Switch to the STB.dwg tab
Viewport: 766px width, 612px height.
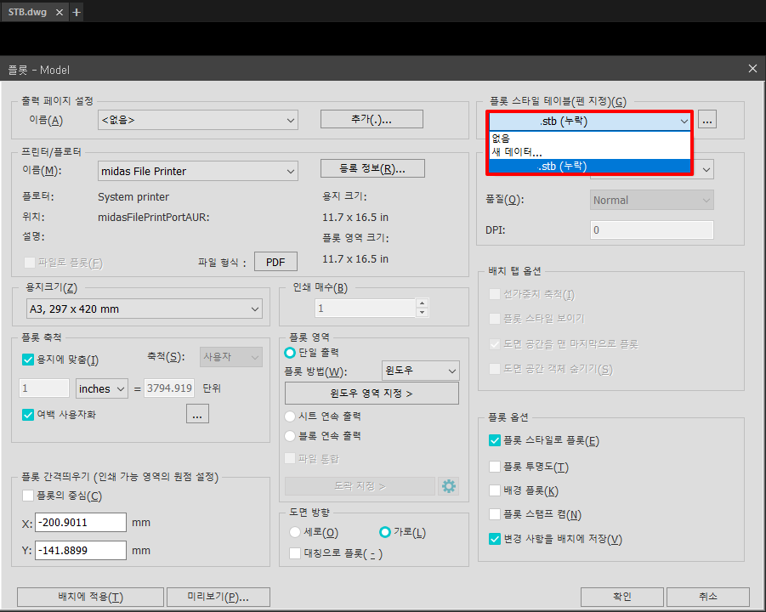(28, 12)
